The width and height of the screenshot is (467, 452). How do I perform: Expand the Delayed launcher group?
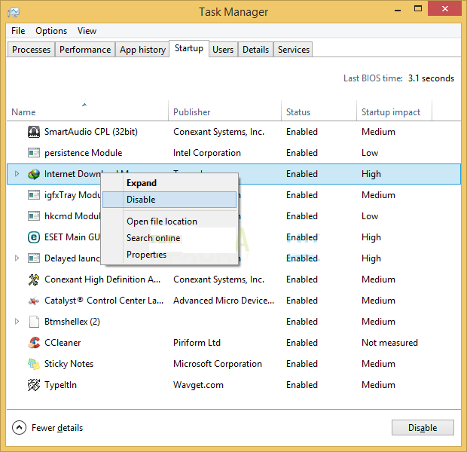[17, 258]
